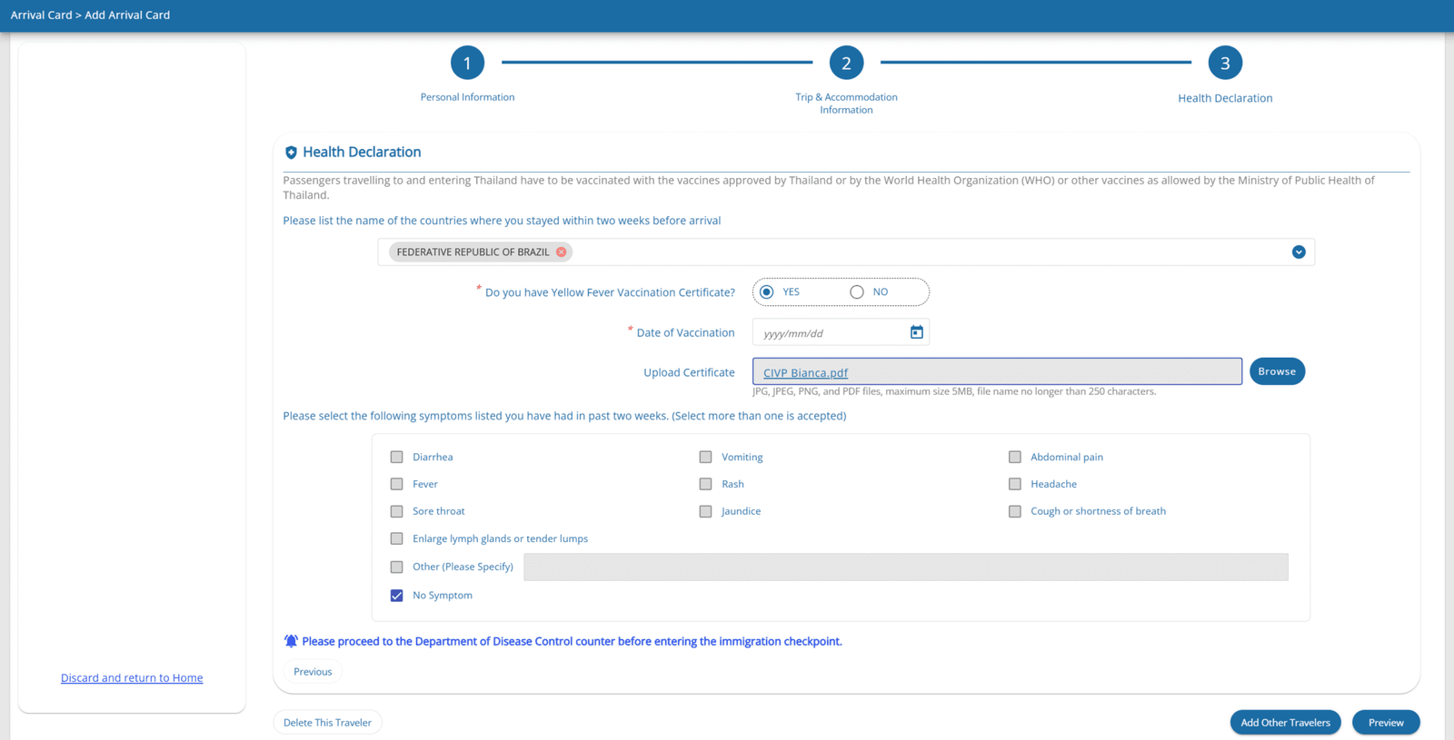Image resolution: width=1454 pixels, height=740 pixels.
Task: Click the Preview button
Action: pyautogui.click(x=1386, y=723)
